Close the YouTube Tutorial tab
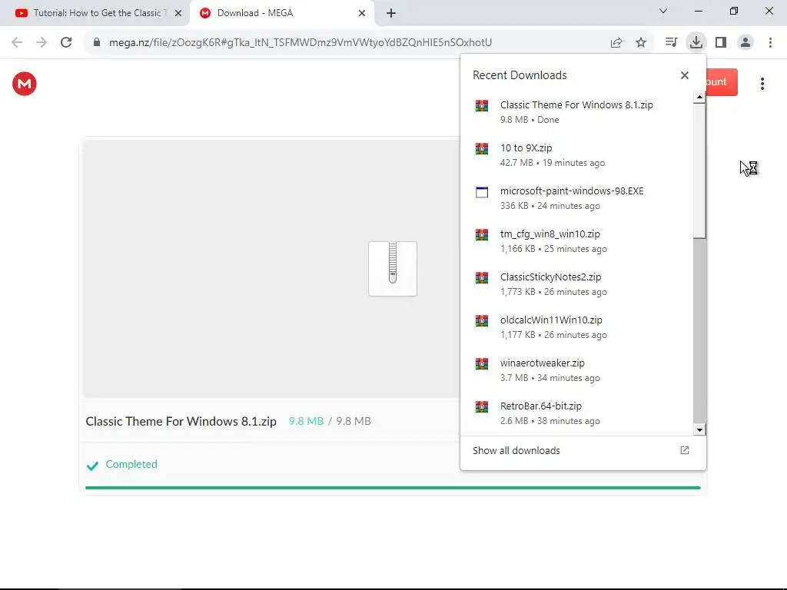This screenshot has height=590, width=787. tap(178, 13)
